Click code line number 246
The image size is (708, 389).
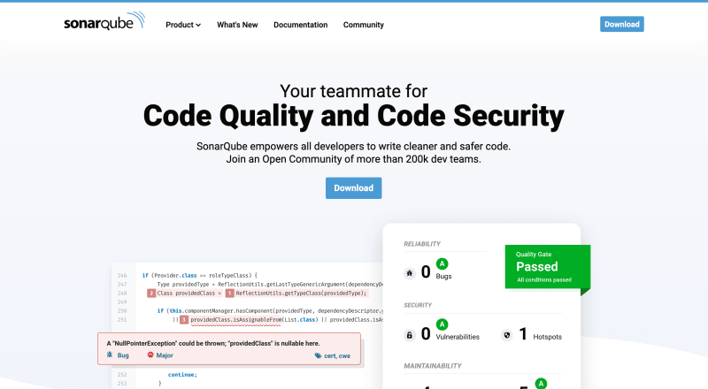click(122, 275)
